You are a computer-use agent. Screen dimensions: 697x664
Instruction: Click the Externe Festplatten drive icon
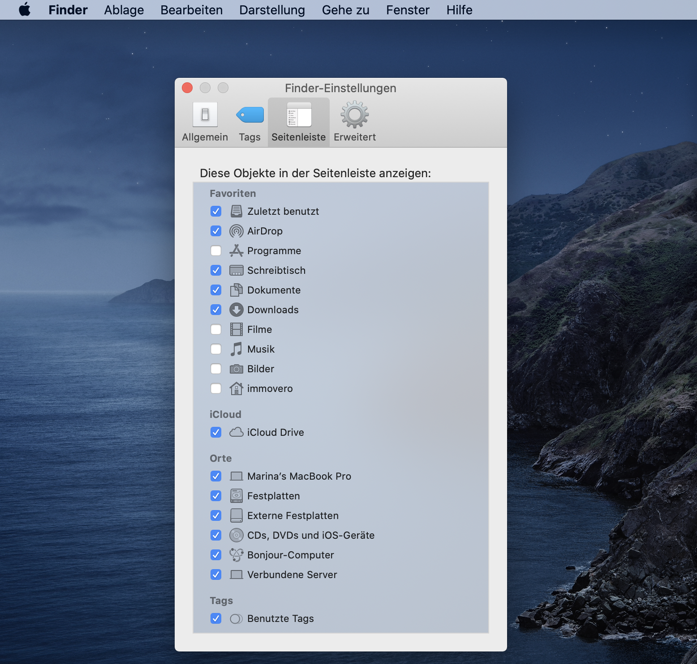pos(237,515)
